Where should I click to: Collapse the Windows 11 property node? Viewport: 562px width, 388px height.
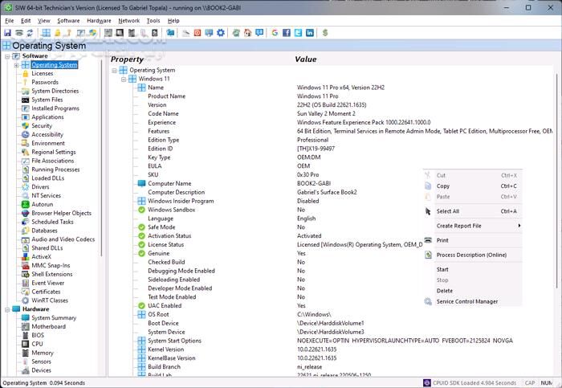coord(124,79)
